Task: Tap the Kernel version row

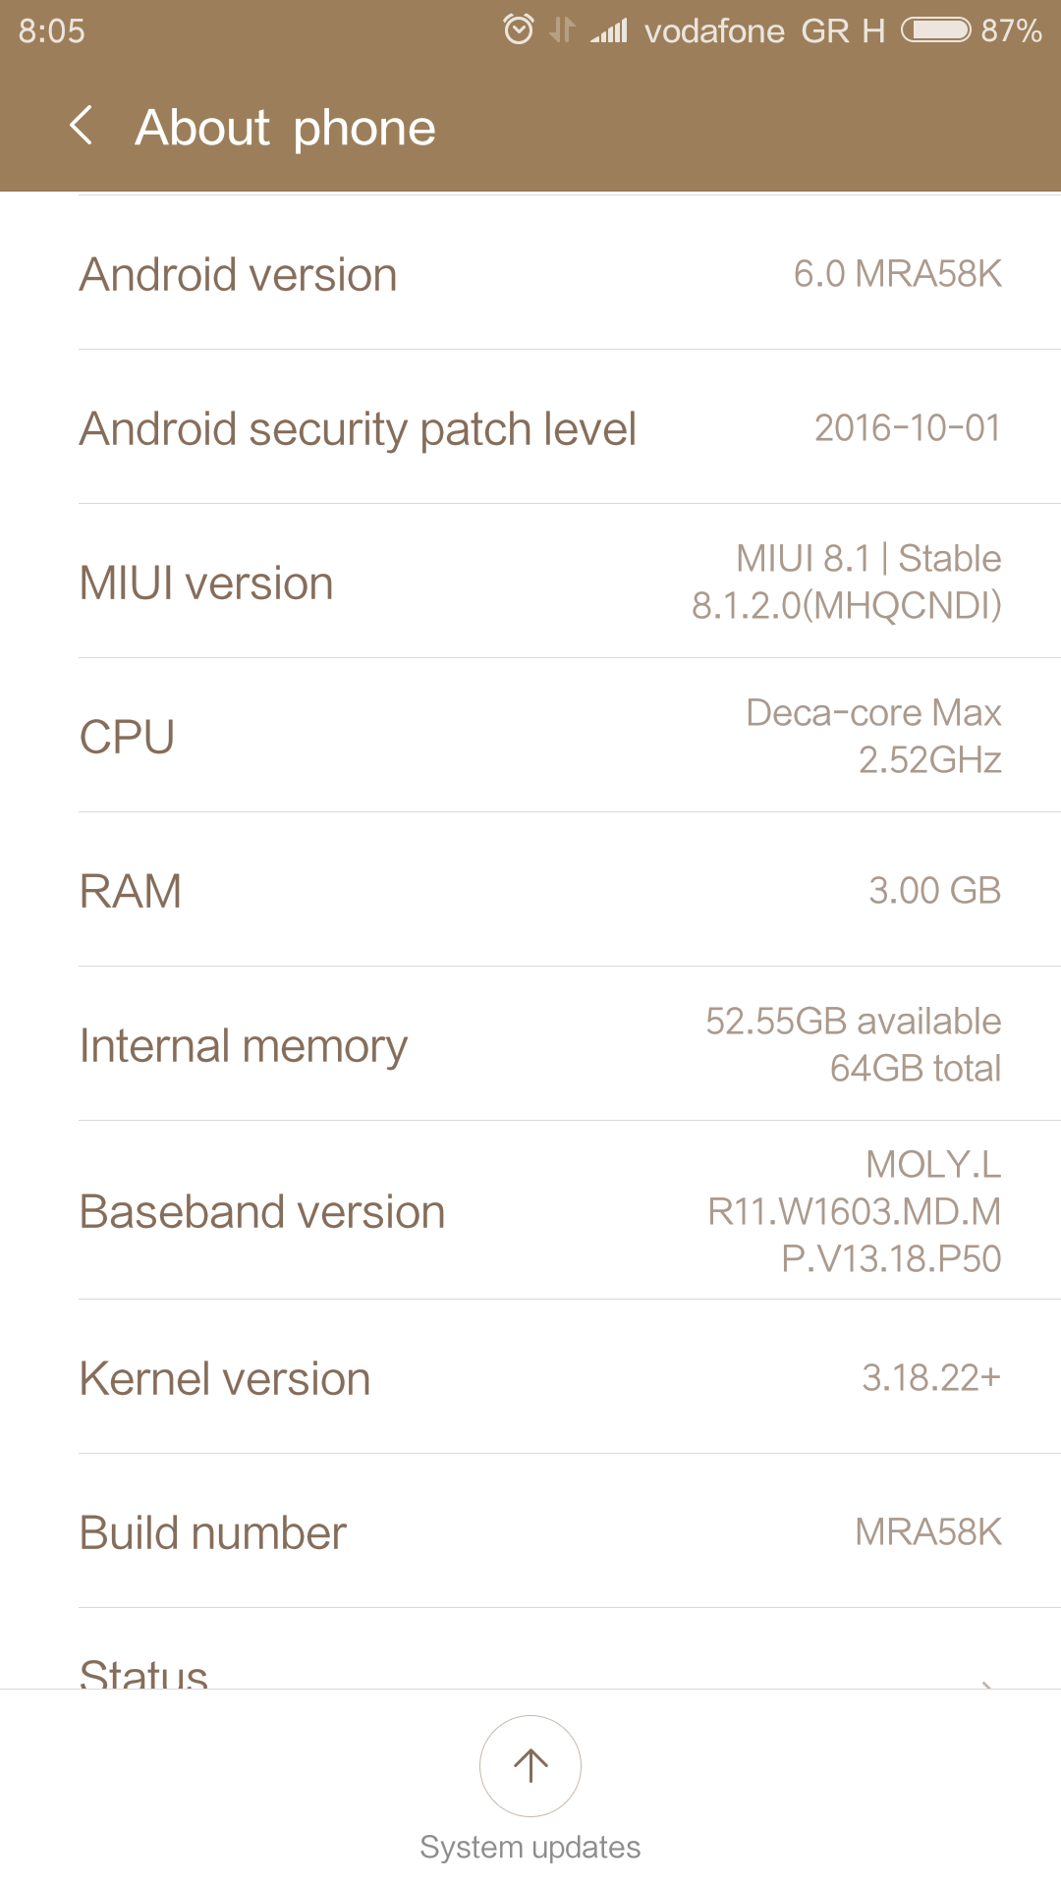Action: (530, 1378)
